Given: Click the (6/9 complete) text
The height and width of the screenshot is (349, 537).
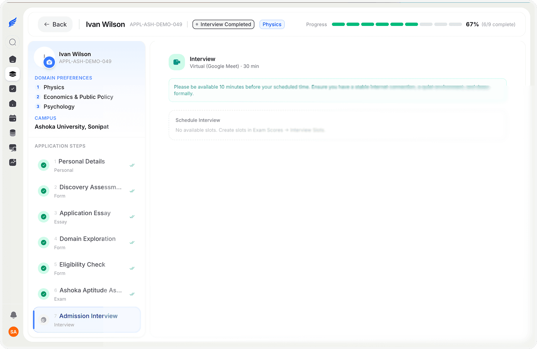Looking at the screenshot, I should (x=498, y=24).
